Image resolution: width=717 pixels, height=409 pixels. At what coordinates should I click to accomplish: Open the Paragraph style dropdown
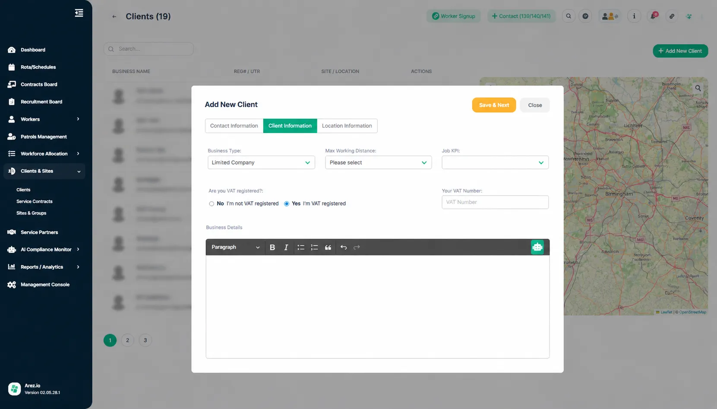(x=235, y=247)
